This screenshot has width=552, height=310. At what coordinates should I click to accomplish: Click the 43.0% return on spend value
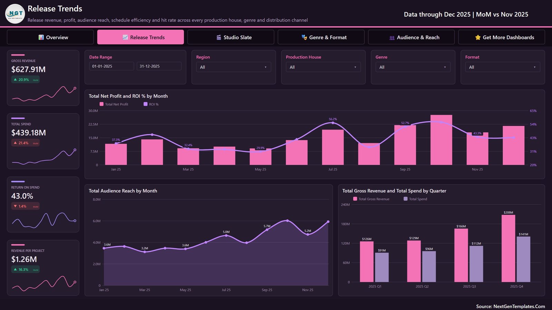click(x=22, y=196)
